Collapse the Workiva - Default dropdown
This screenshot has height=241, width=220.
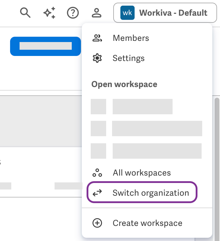pos(165,13)
